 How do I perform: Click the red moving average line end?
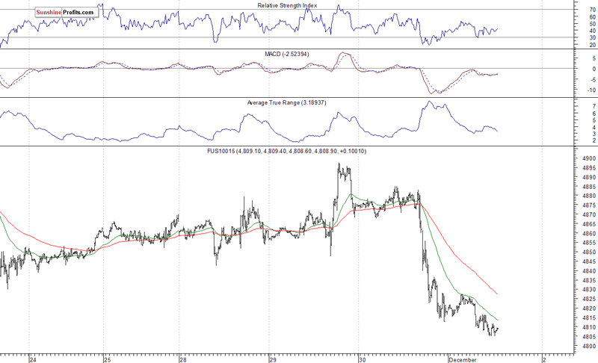point(497,294)
